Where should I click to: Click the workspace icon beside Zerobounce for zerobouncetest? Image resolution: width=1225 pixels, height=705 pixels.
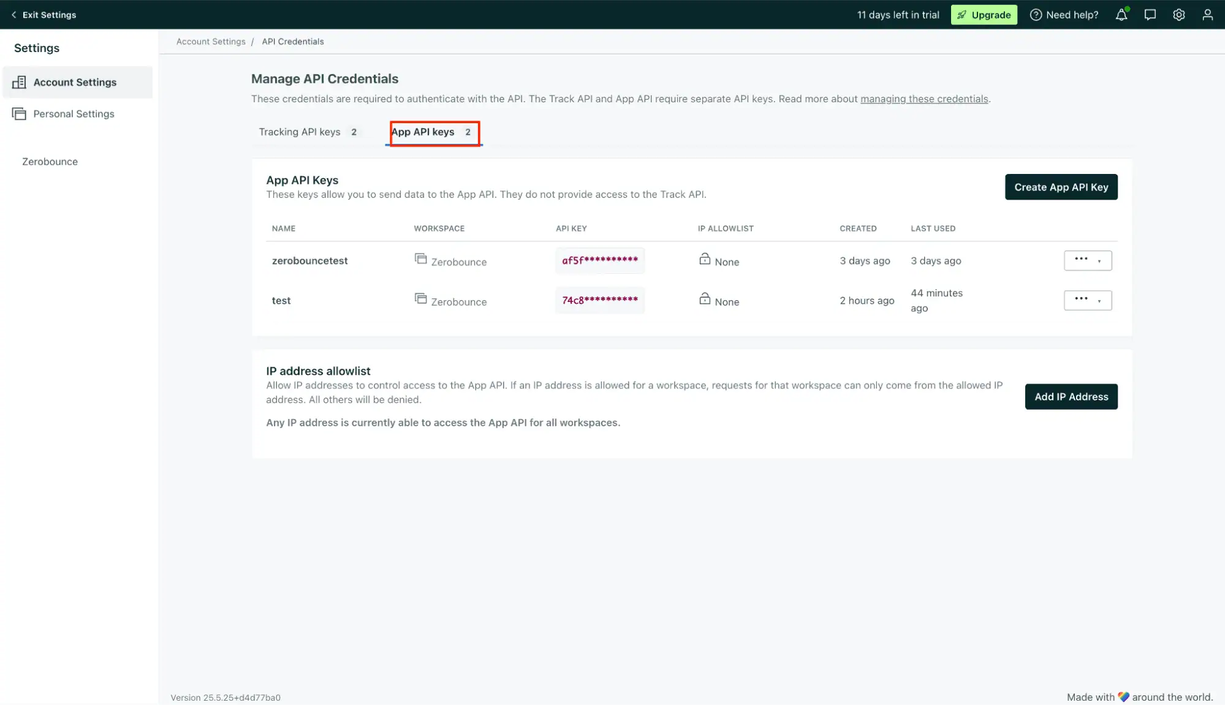[x=421, y=258]
